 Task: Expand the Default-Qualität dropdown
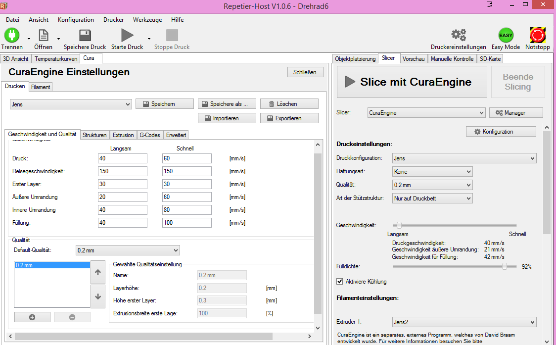(128, 250)
